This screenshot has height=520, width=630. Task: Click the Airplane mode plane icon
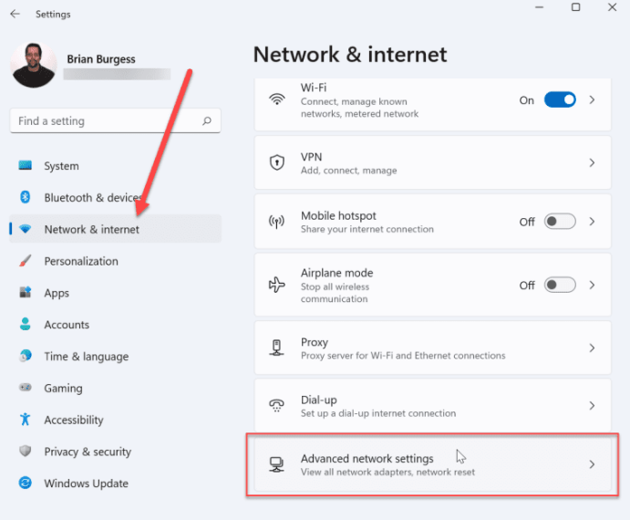[x=277, y=285]
